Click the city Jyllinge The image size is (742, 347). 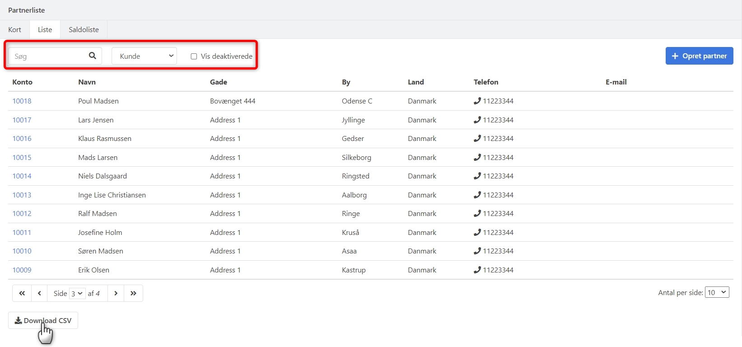pos(353,120)
